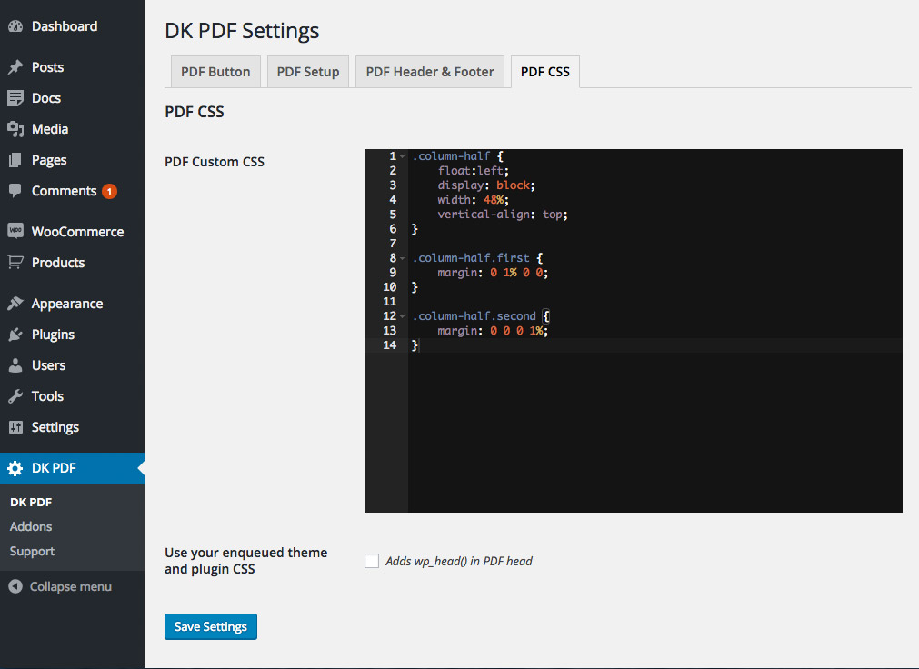This screenshot has width=919, height=669.
Task: Click the Appearance paintbrush icon
Action: (15, 304)
